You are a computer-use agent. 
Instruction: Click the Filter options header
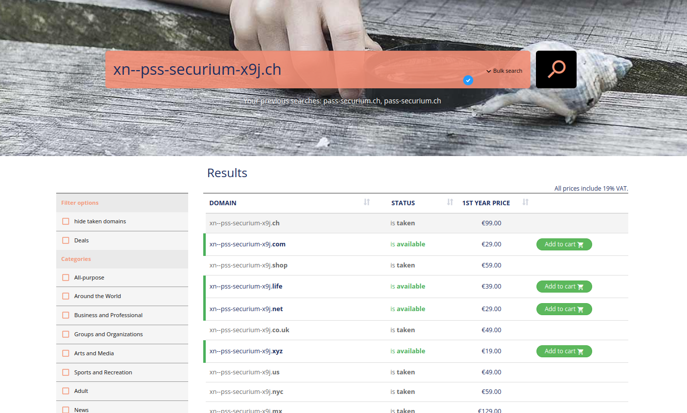point(80,203)
